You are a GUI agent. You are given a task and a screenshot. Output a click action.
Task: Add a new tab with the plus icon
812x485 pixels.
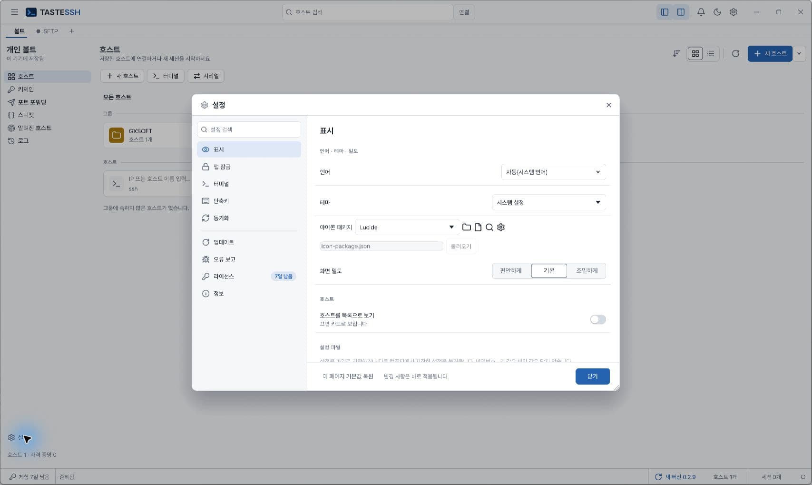tap(71, 31)
